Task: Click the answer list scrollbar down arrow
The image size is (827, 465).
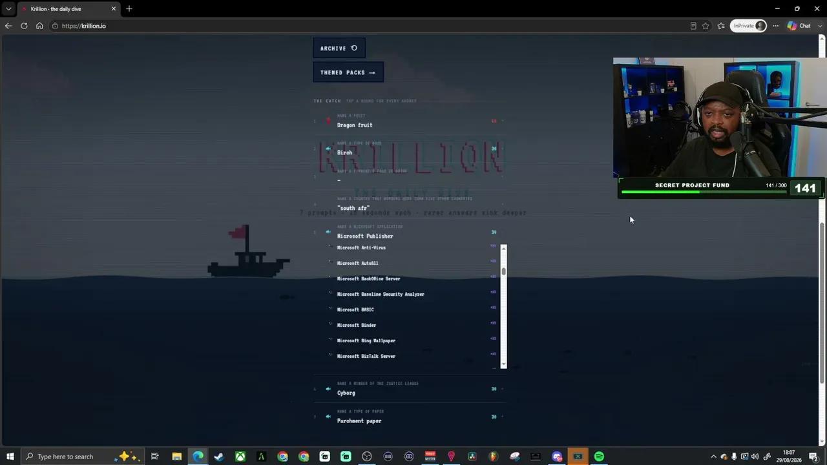Action: click(503, 365)
